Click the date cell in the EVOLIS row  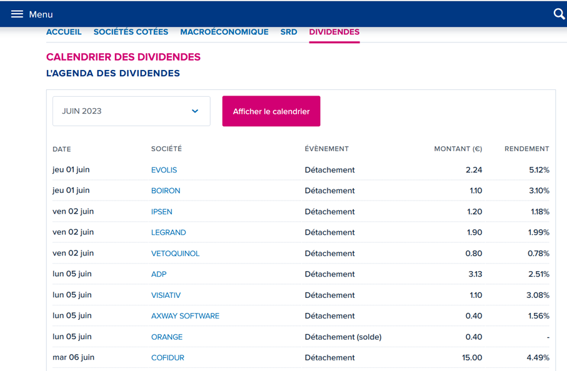coord(71,170)
